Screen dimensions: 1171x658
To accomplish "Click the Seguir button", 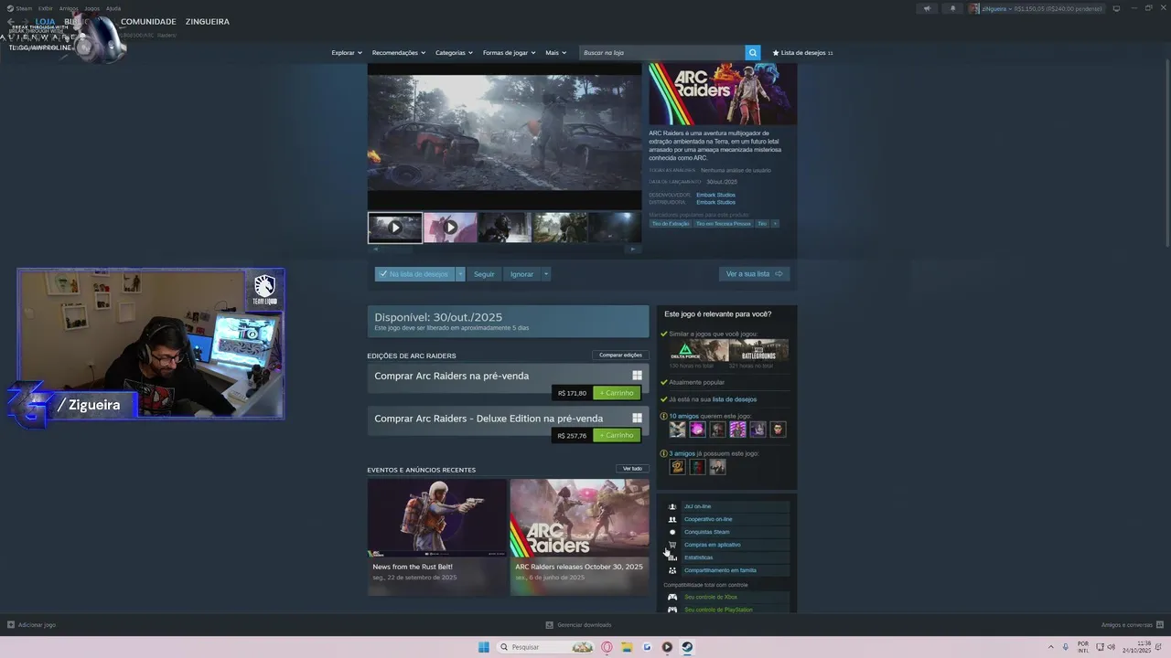I will [484, 274].
